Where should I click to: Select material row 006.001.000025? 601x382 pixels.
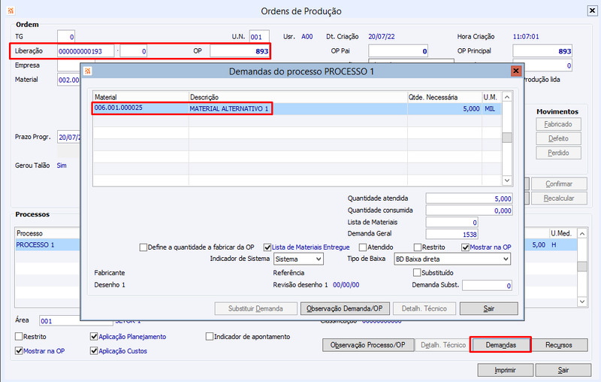tap(297, 108)
